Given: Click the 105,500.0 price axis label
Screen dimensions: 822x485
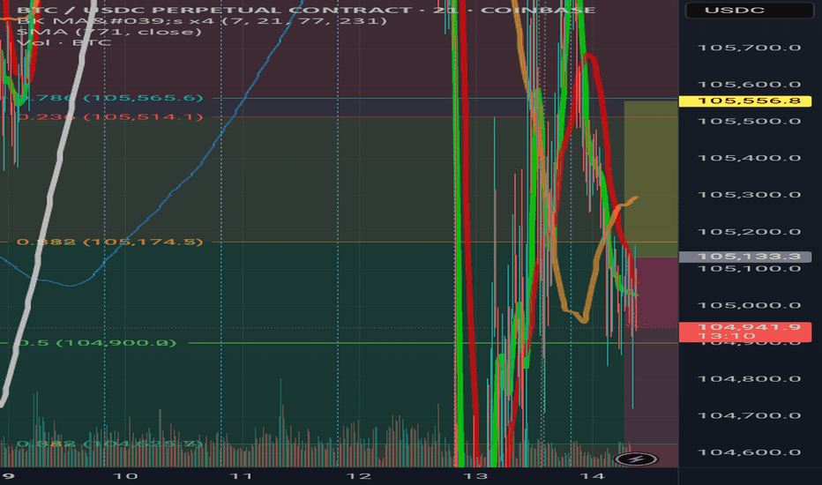Looking at the screenshot, I should pyautogui.click(x=749, y=121).
